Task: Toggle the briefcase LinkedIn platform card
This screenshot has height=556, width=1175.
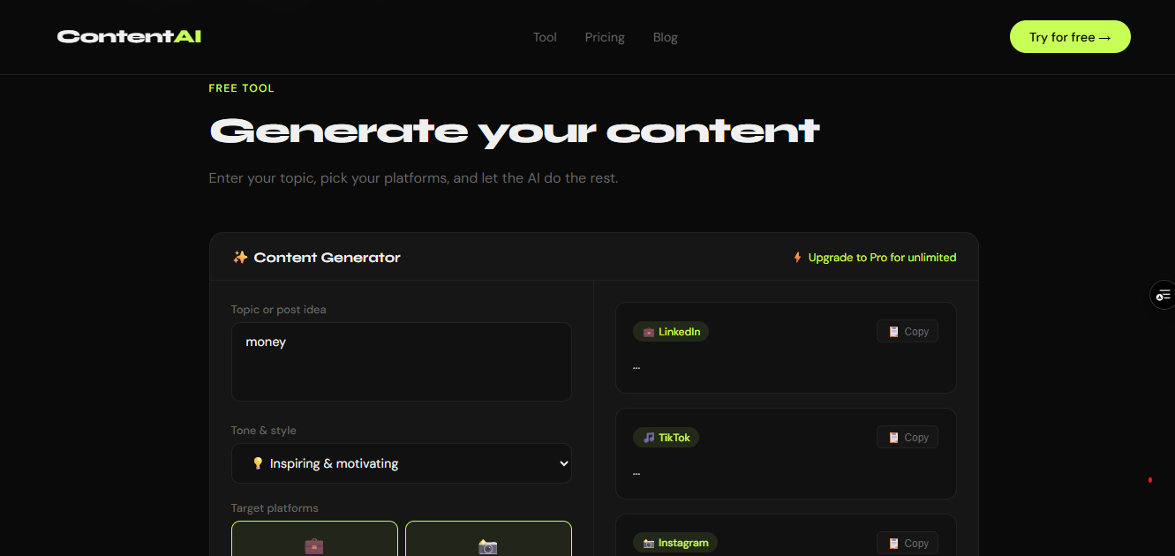Action: [x=314, y=539]
